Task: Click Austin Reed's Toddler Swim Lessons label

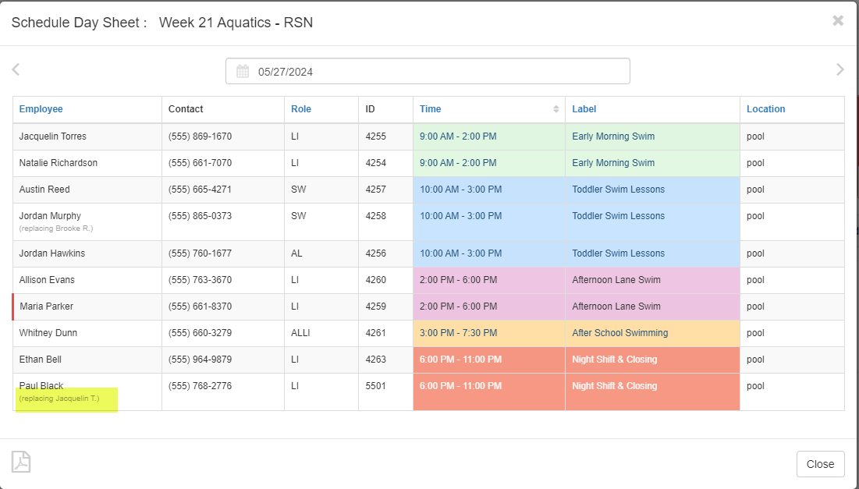Action: 619,190
